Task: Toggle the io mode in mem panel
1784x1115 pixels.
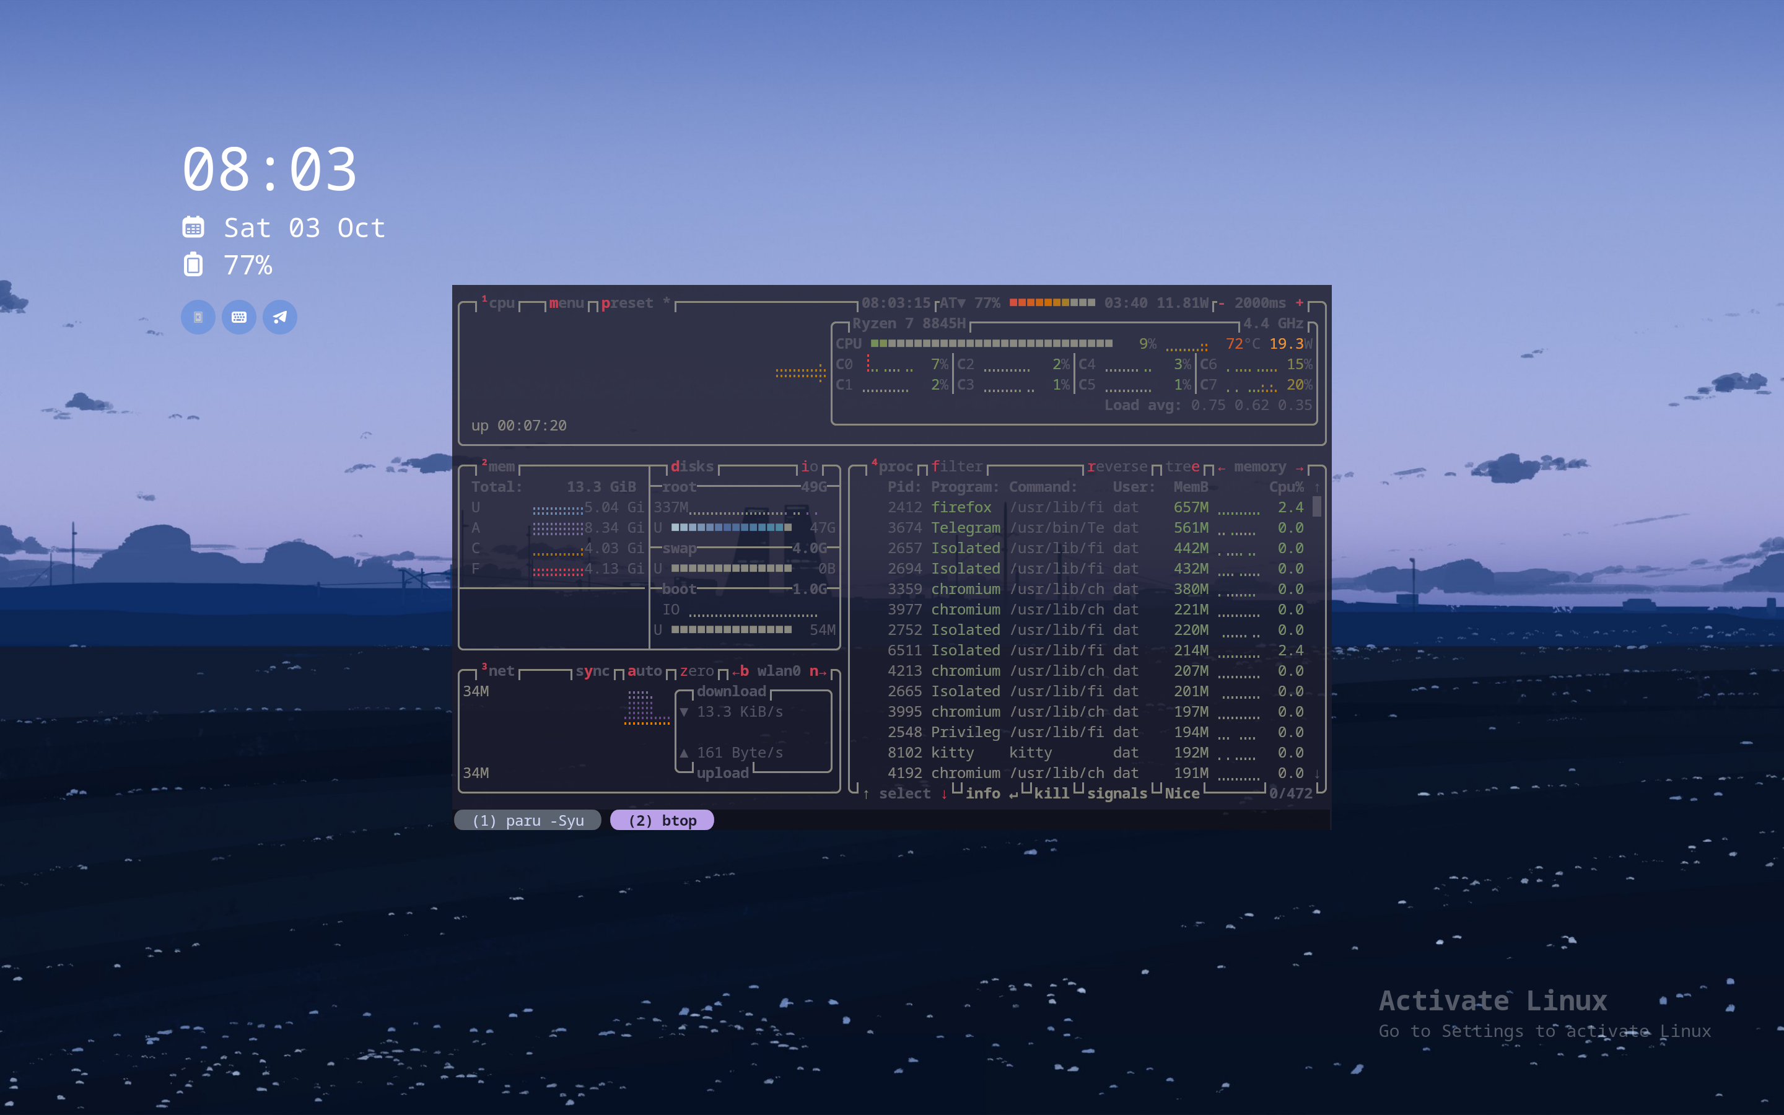Action: 810,467
